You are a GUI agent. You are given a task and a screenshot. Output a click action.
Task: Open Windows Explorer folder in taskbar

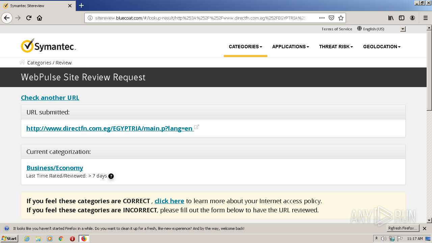[38, 239]
